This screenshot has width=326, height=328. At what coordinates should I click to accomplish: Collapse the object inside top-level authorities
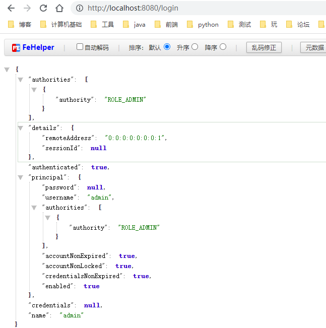[x=34, y=90]
